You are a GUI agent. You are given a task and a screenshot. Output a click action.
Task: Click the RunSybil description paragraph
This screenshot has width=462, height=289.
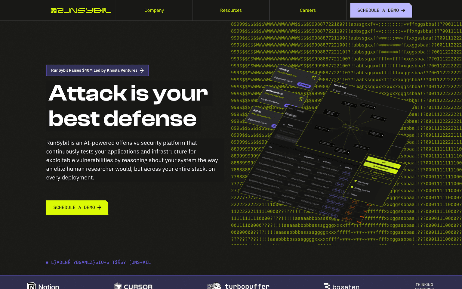[x=132, y=160]
